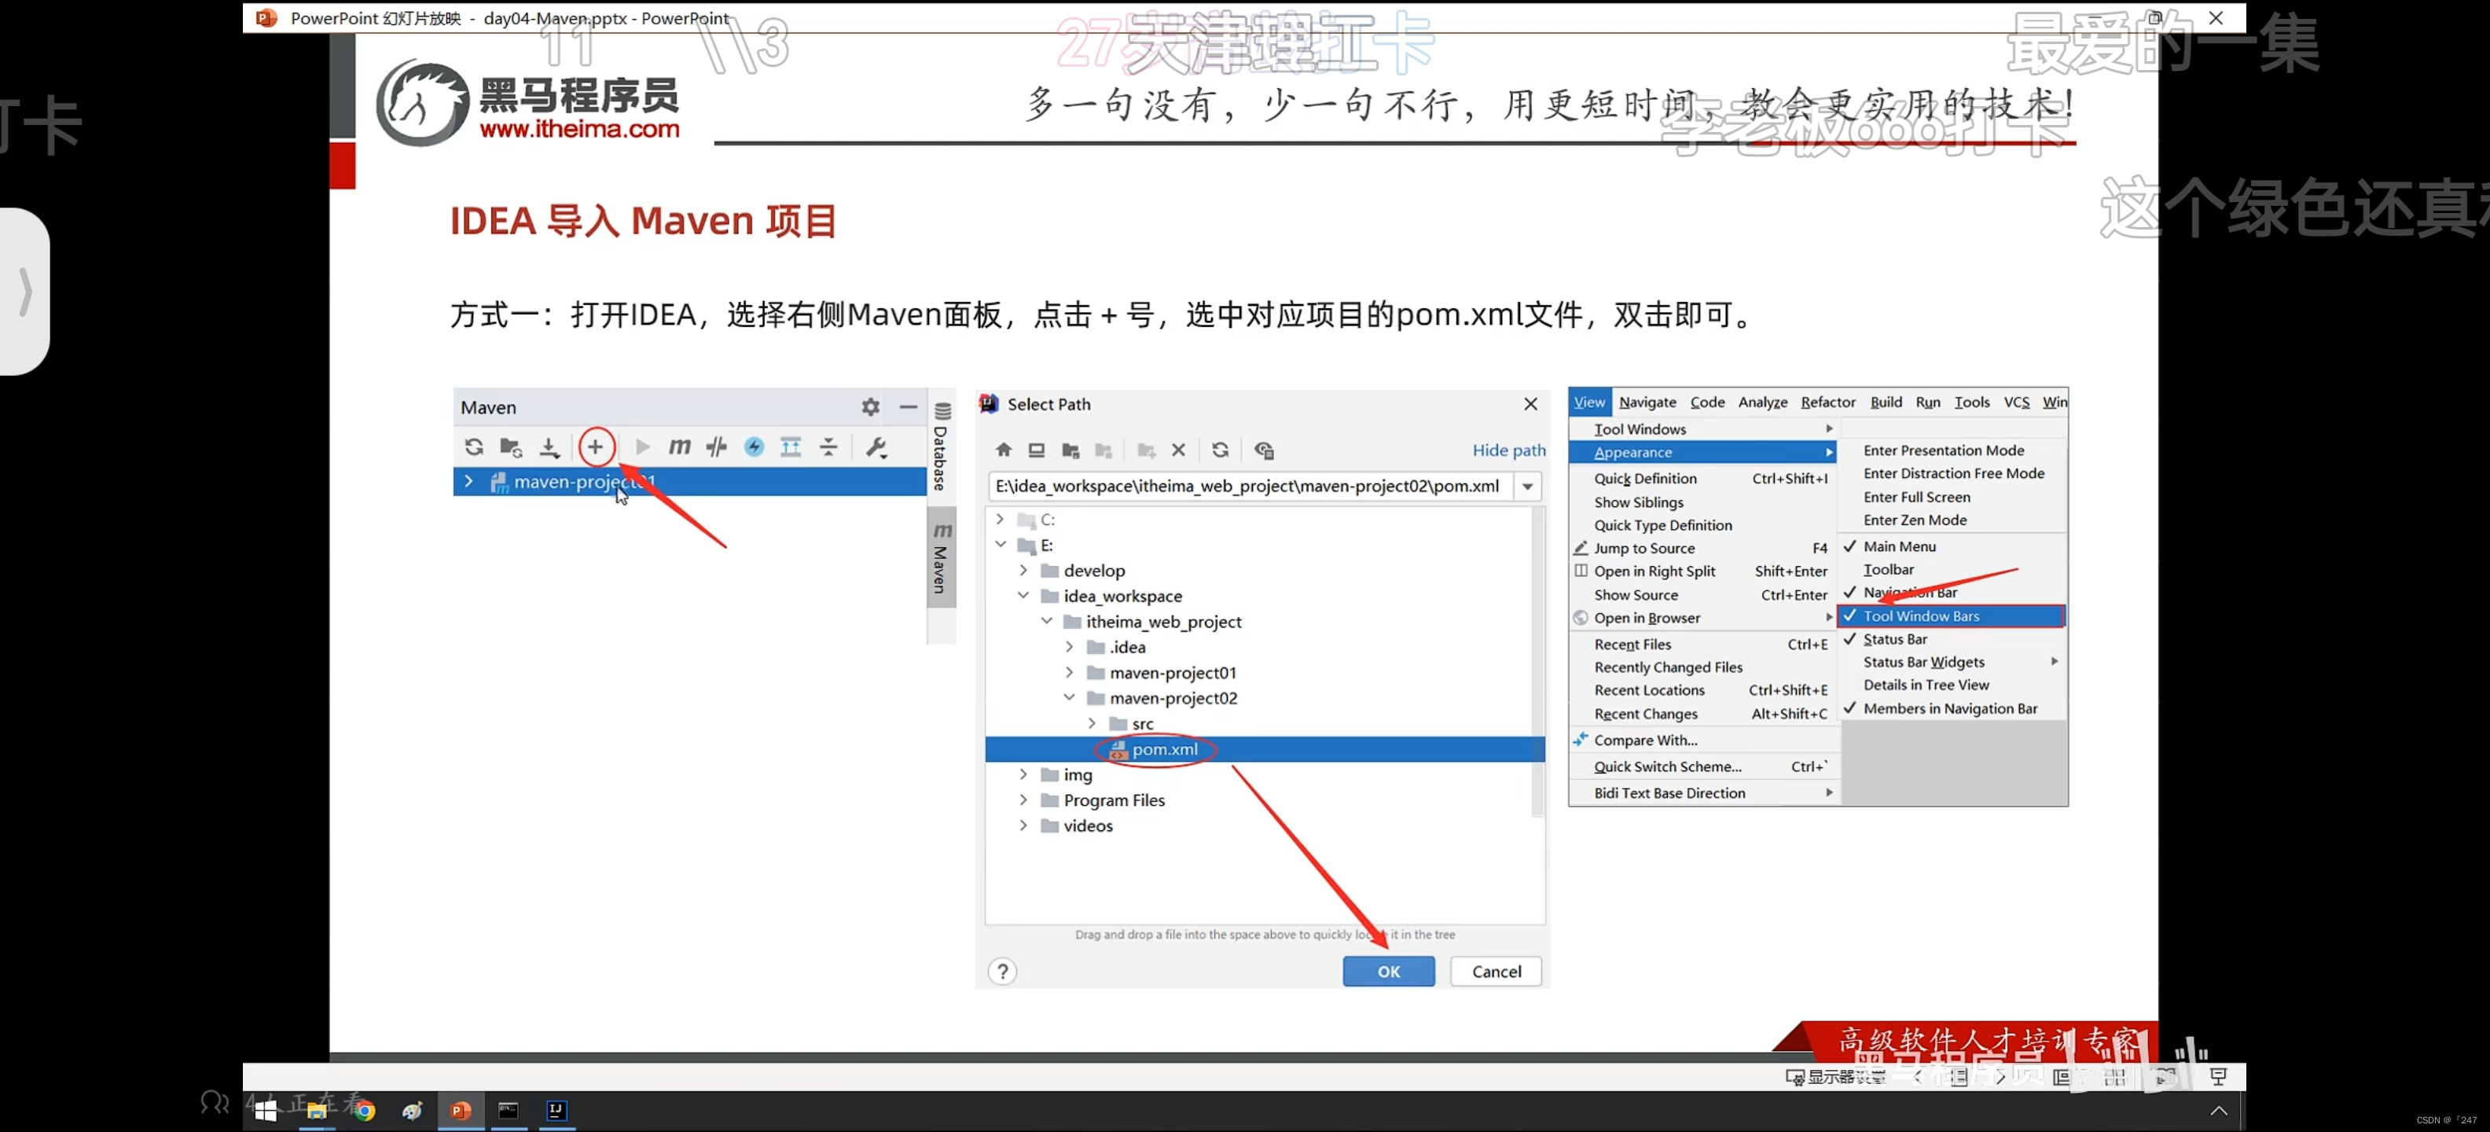Click Home directory icon in Select Path
2490x1132 pixels.
pos(1004,450)
